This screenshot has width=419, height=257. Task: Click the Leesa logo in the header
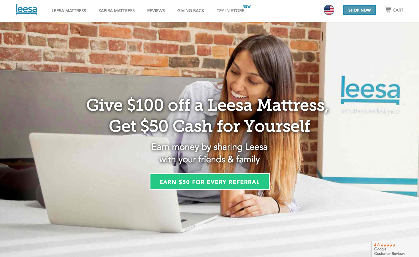coord(27,9)
